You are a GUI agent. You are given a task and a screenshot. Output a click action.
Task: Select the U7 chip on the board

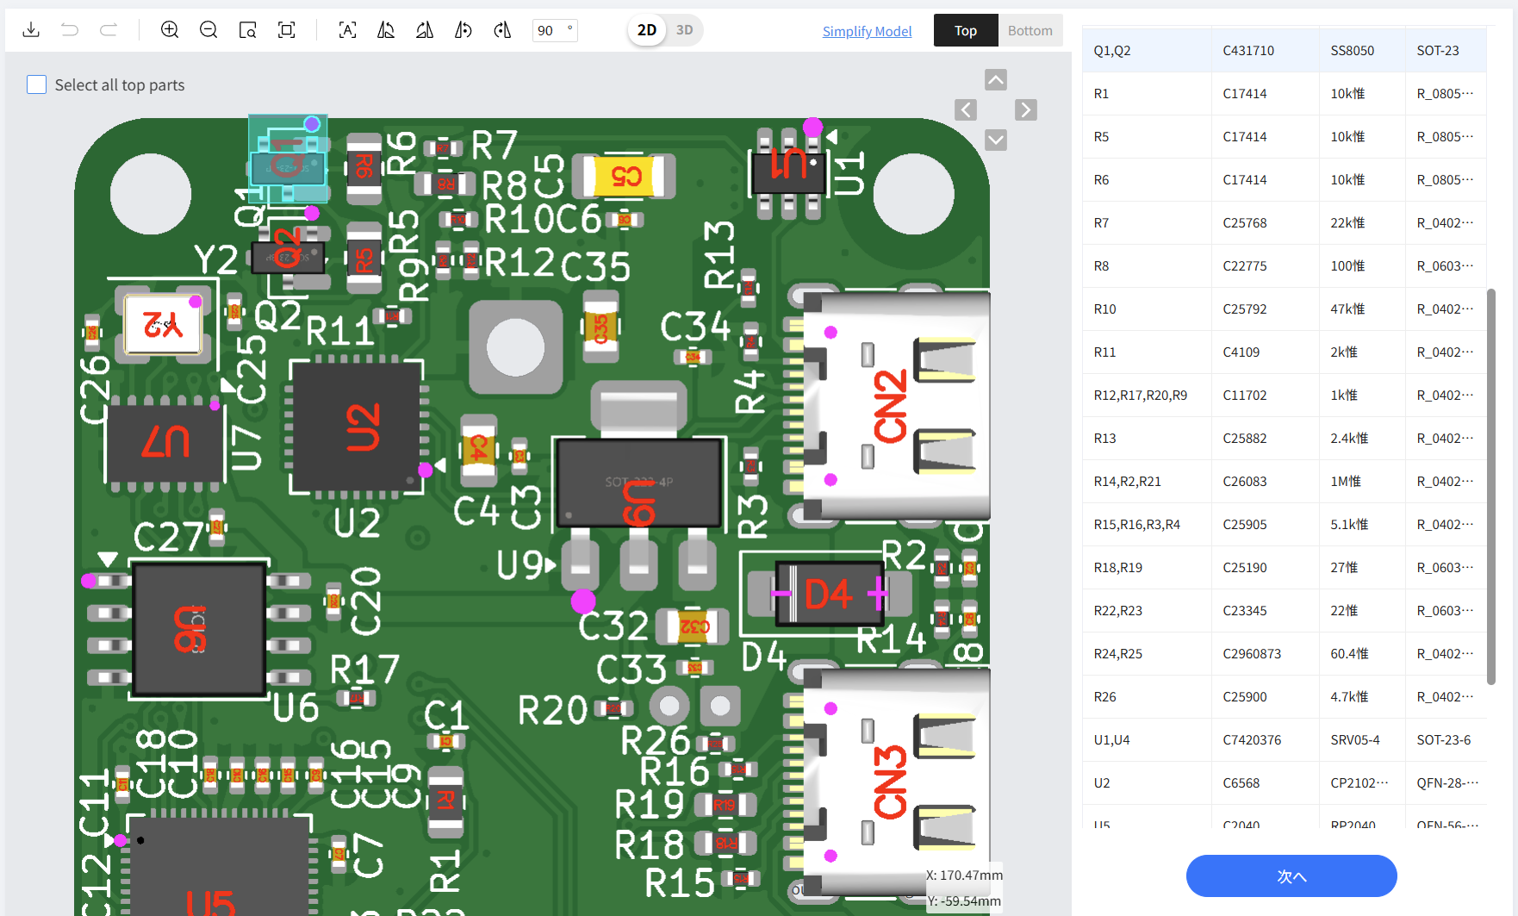165,442
